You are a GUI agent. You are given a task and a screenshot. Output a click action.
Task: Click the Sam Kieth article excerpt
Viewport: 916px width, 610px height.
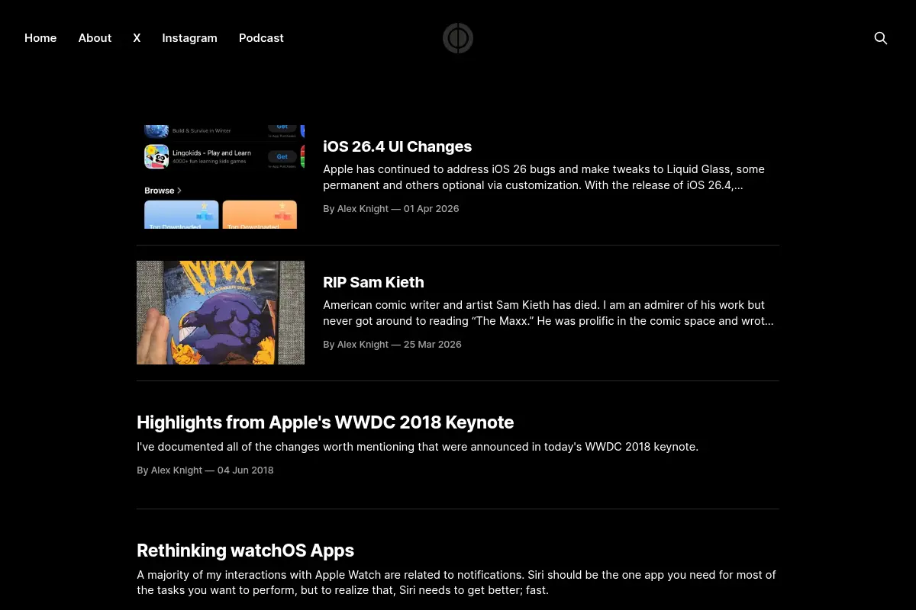548,313
